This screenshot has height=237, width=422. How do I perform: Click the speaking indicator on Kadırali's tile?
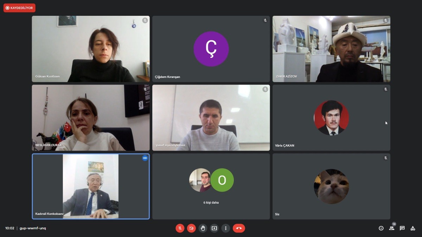click(x=145, y=158)
